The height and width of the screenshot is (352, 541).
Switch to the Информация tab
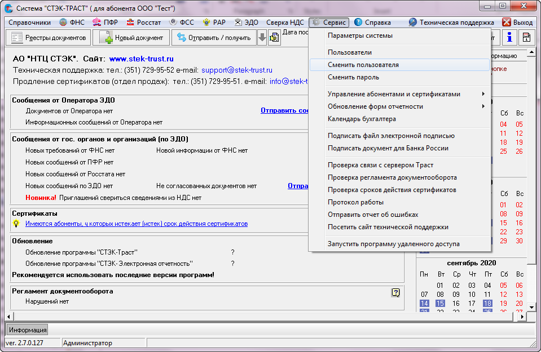pos(28,330)
